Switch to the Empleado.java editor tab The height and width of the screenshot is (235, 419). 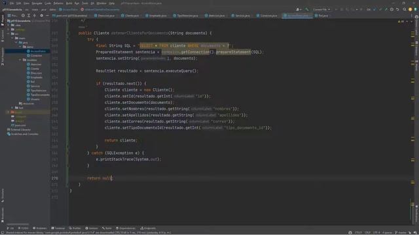(156, 16)
